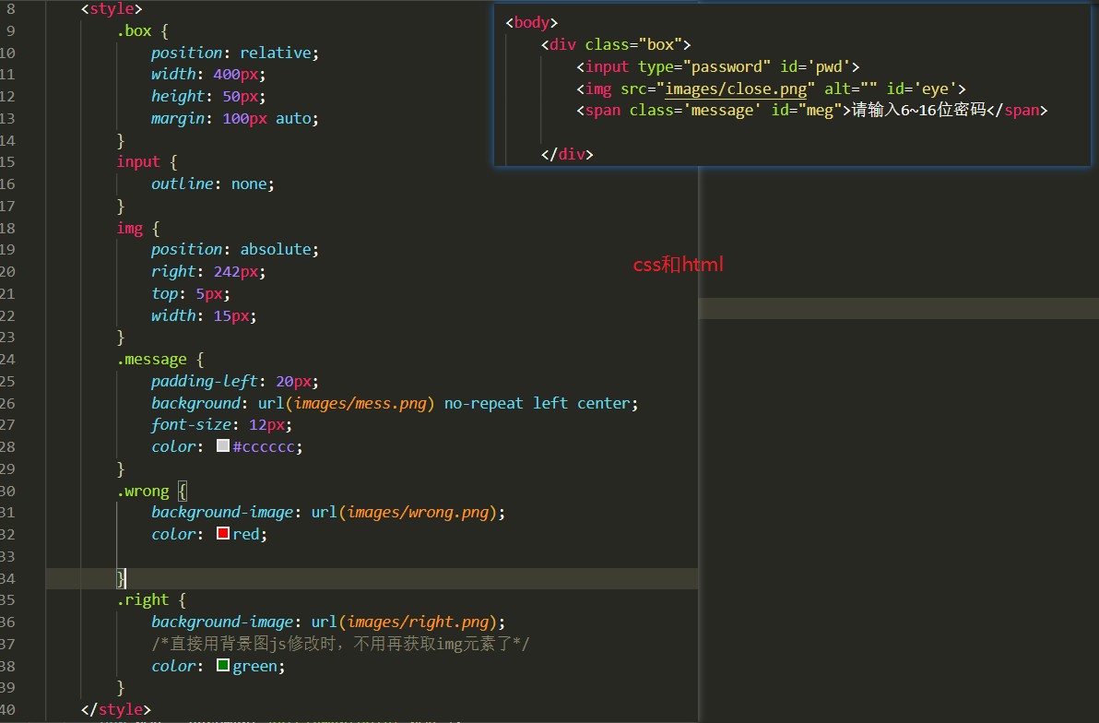Click the .message selector name
The image size is (1099, 723).
(x=151, y=359)
